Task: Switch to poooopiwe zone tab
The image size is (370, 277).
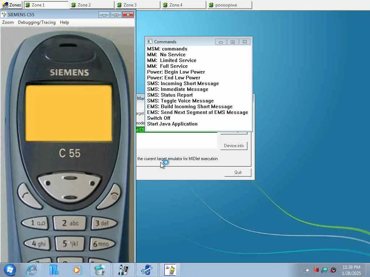Action: click(229, 5)
